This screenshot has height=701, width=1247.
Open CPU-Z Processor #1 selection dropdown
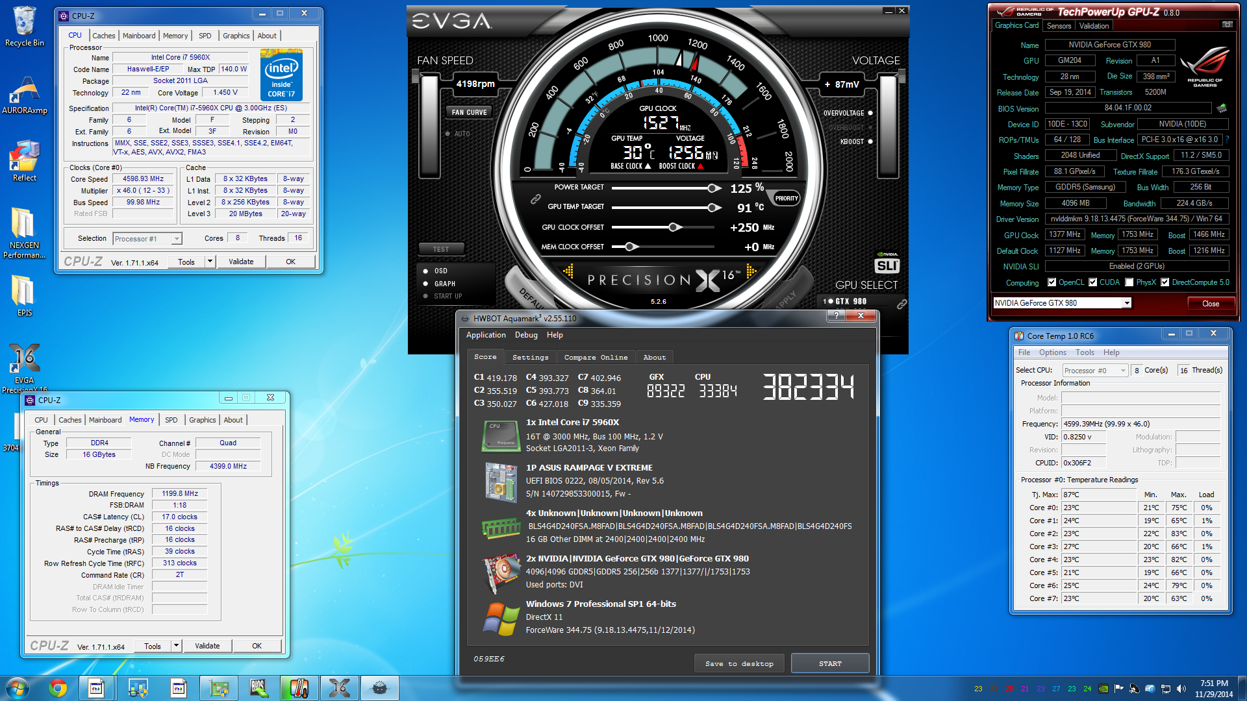(x=147, y=239)
